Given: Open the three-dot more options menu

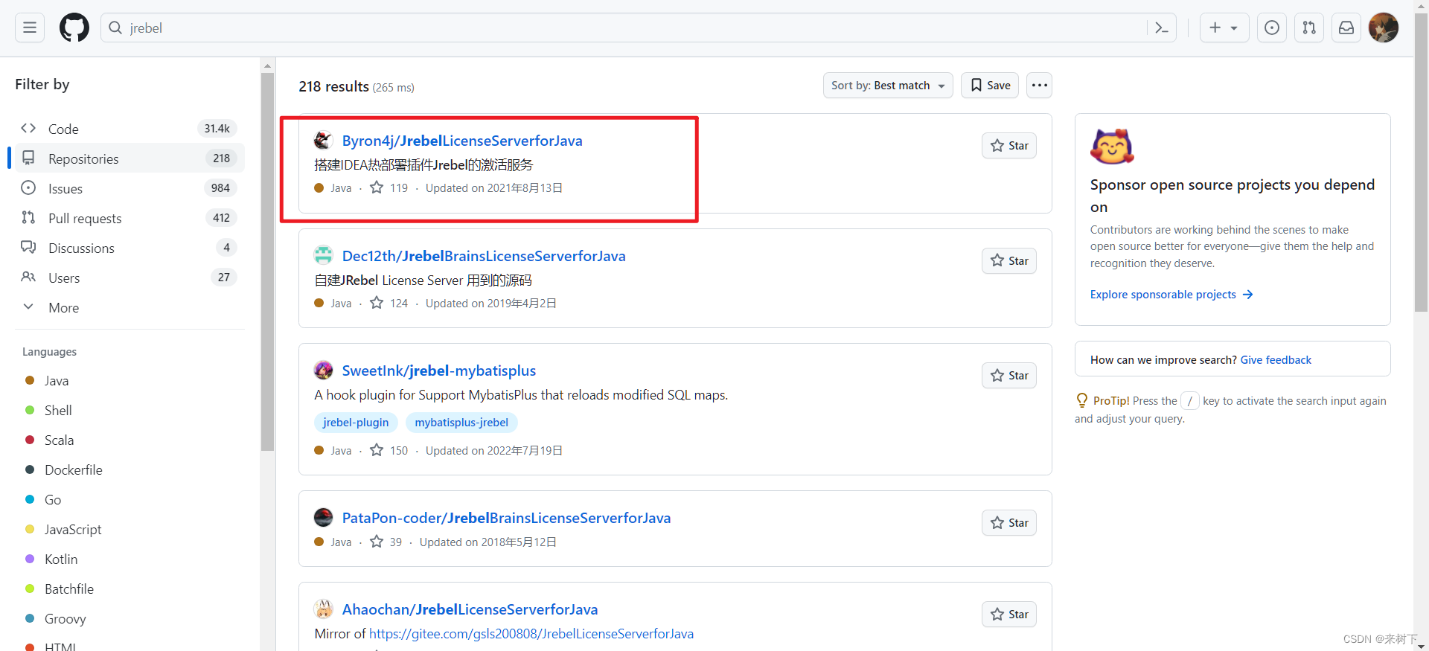Looking at the screenshot, I should pyautogui.click(x=1040, y=86).
